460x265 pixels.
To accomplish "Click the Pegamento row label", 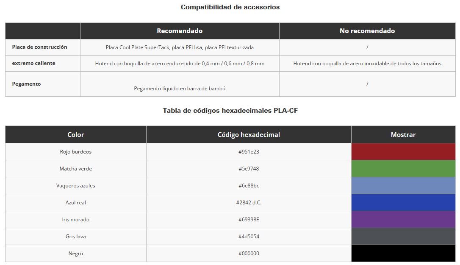I will [26, 84].
